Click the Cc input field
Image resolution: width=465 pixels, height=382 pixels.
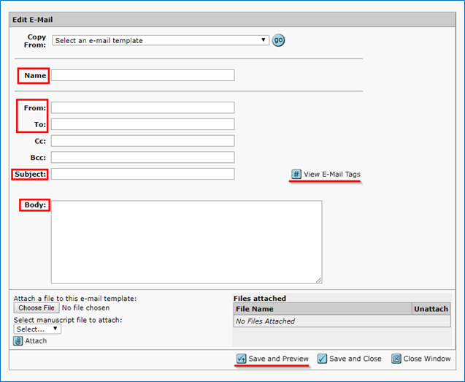click(142, 141)
